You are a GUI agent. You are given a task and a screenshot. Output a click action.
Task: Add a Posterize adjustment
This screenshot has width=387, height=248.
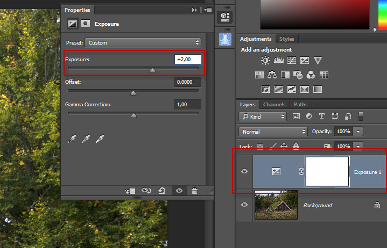(x=279, y=89)
